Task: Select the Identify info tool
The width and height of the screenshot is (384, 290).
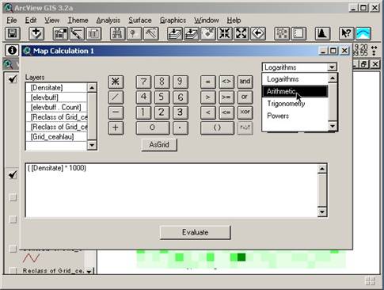Action: 12,50
